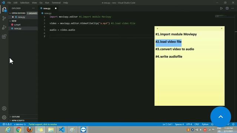Run the Python file with play button
This screenshot has width=237, height=133.
click(x=221, y=8)
